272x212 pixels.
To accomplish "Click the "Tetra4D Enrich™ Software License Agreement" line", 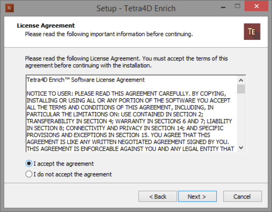I will [85, 80].
